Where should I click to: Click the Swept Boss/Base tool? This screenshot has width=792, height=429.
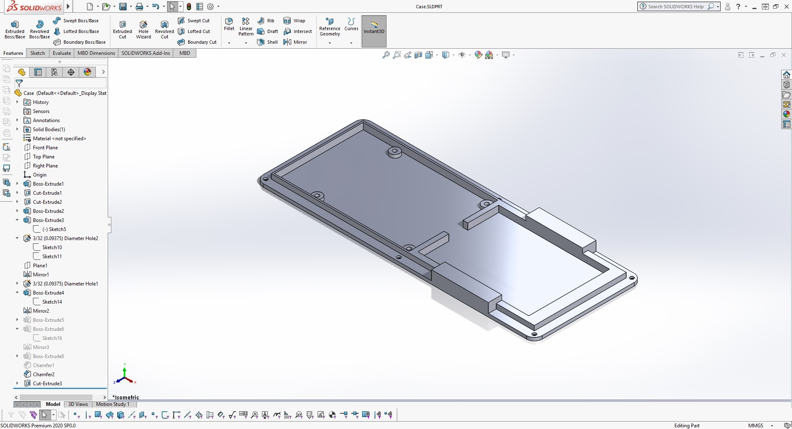pos(76,21)
